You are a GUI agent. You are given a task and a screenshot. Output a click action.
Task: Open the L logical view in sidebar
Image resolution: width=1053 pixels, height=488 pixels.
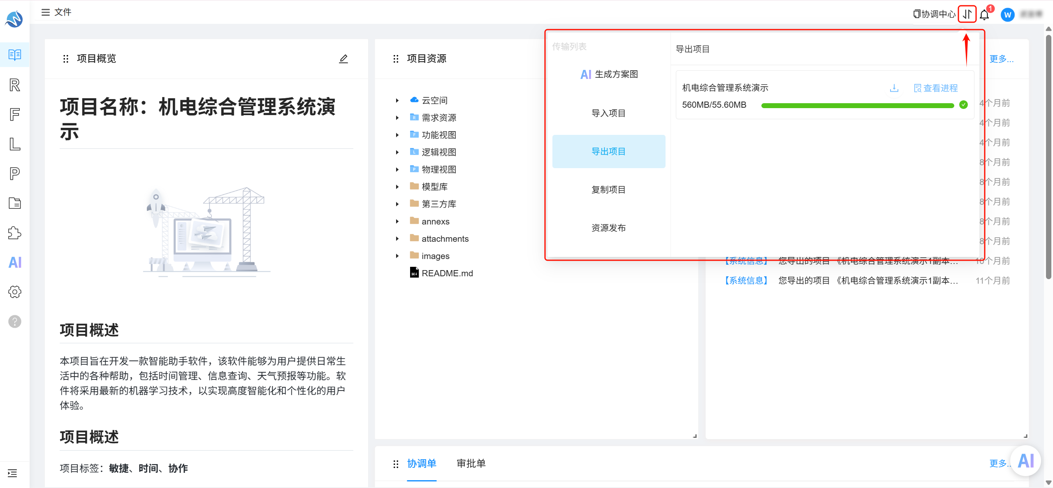(x=15, y=144)
